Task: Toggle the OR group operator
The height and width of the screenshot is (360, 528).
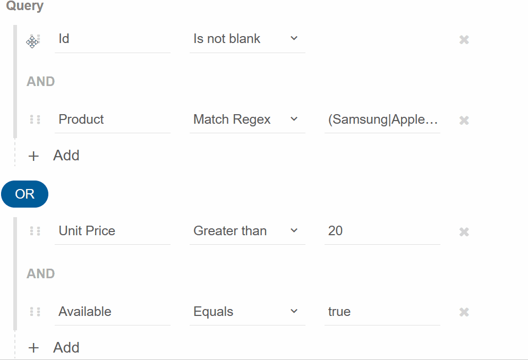Action: 24,194
